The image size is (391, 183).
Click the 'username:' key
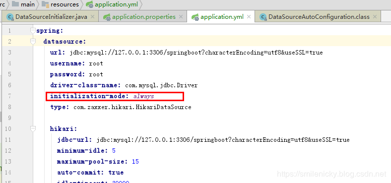point(67,63)
